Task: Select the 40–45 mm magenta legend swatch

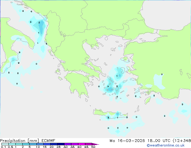Action: [x=82, y=144]
